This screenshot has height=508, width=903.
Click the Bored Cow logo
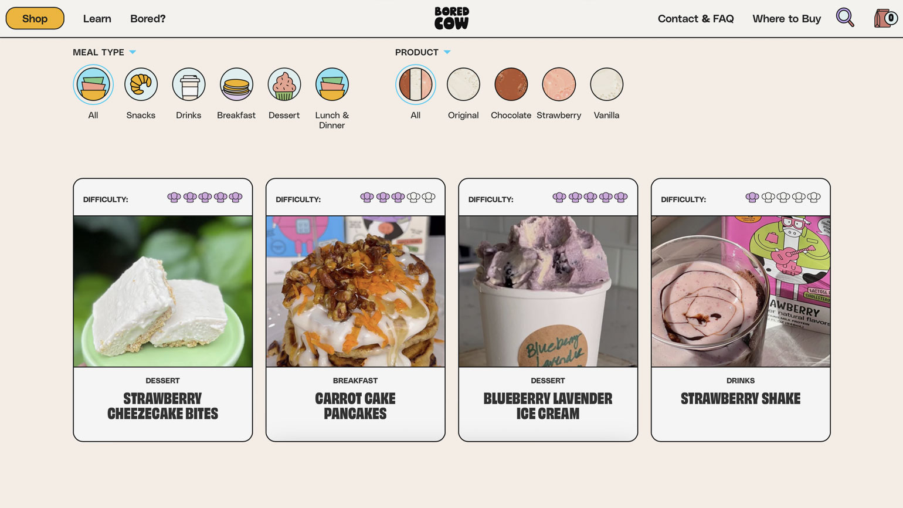[451, 18]
